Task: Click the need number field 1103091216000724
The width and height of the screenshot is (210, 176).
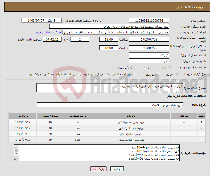Action: [149, 20]
